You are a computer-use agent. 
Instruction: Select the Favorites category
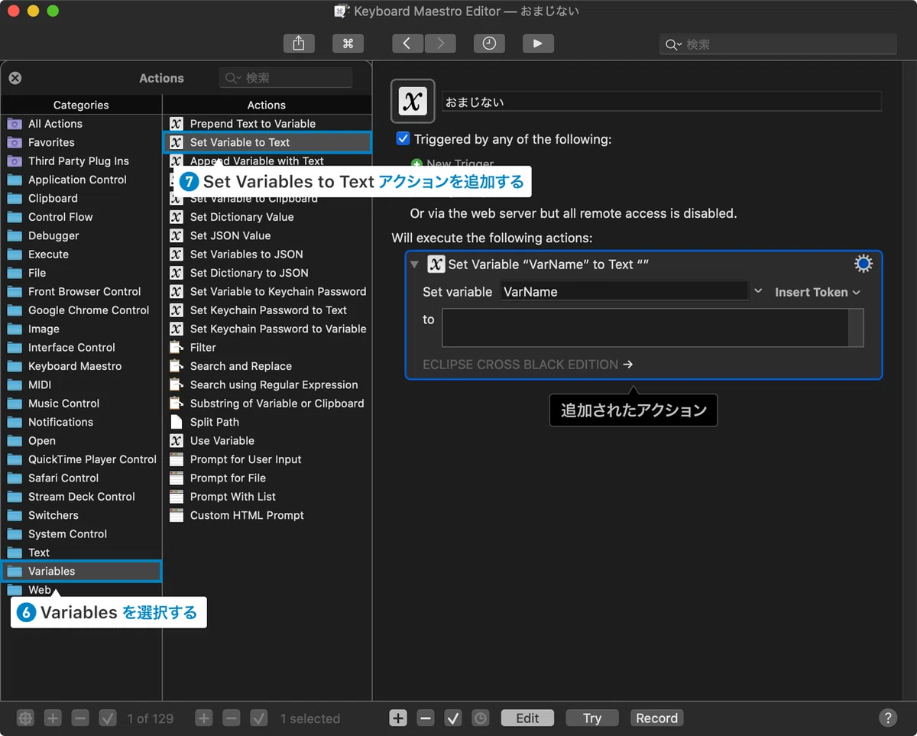81,142
